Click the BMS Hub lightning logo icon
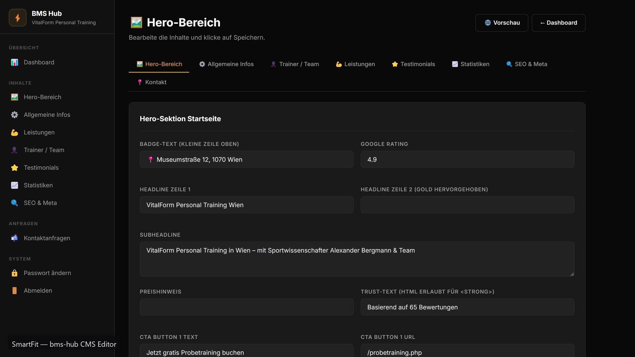Image resolution: width=635 pixels, height=357 pixels. (x=18, y=18)
